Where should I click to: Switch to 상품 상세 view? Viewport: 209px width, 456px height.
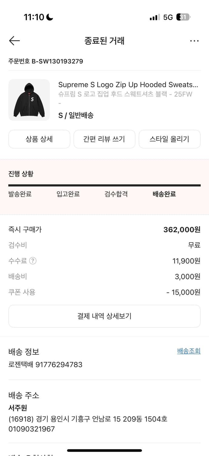pyautogui.click(x=39, y=139)
